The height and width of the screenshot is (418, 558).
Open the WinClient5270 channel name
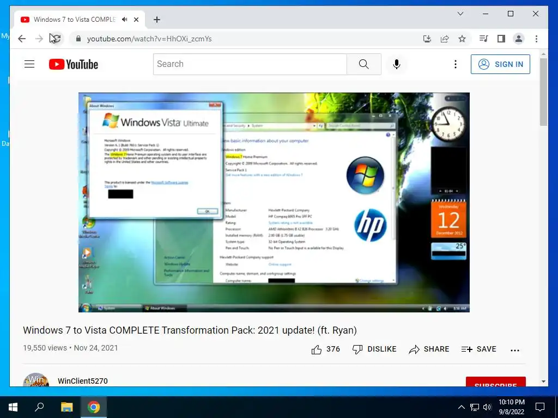[83, 381]
